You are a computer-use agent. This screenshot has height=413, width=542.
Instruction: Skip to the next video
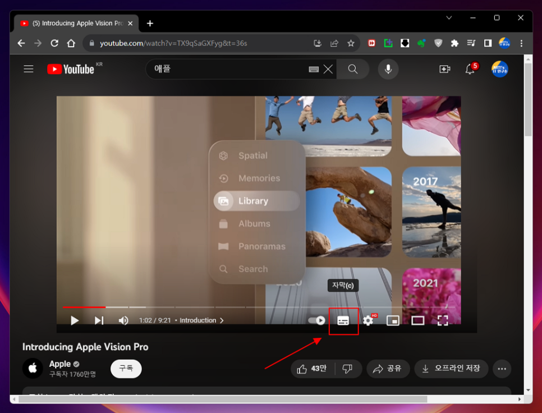click(99, 321)
